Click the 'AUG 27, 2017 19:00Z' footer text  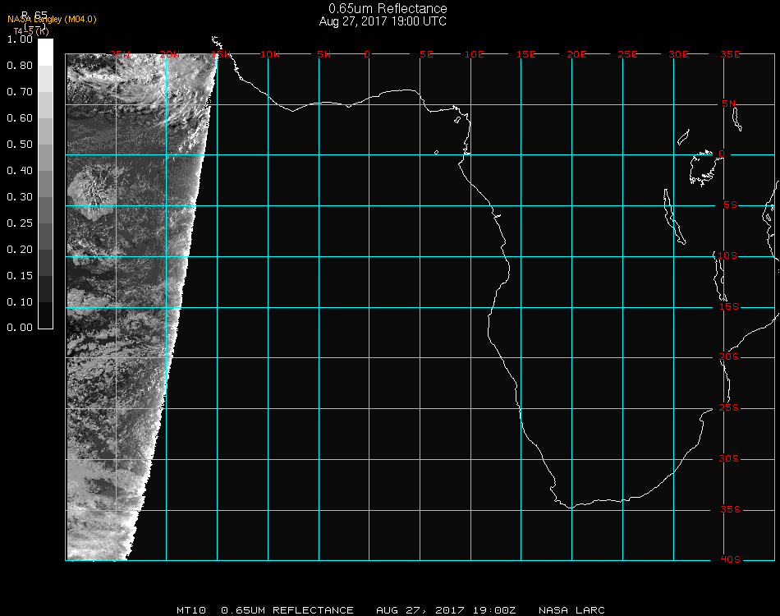point(446,610)
